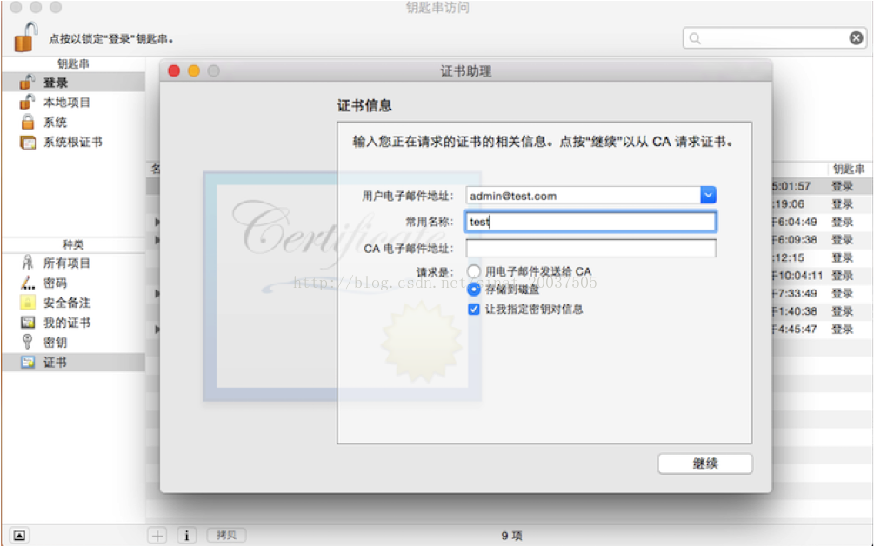Select 存储到磁盘 radio button
Screen dimensions: 874x547
coord(474,289)
